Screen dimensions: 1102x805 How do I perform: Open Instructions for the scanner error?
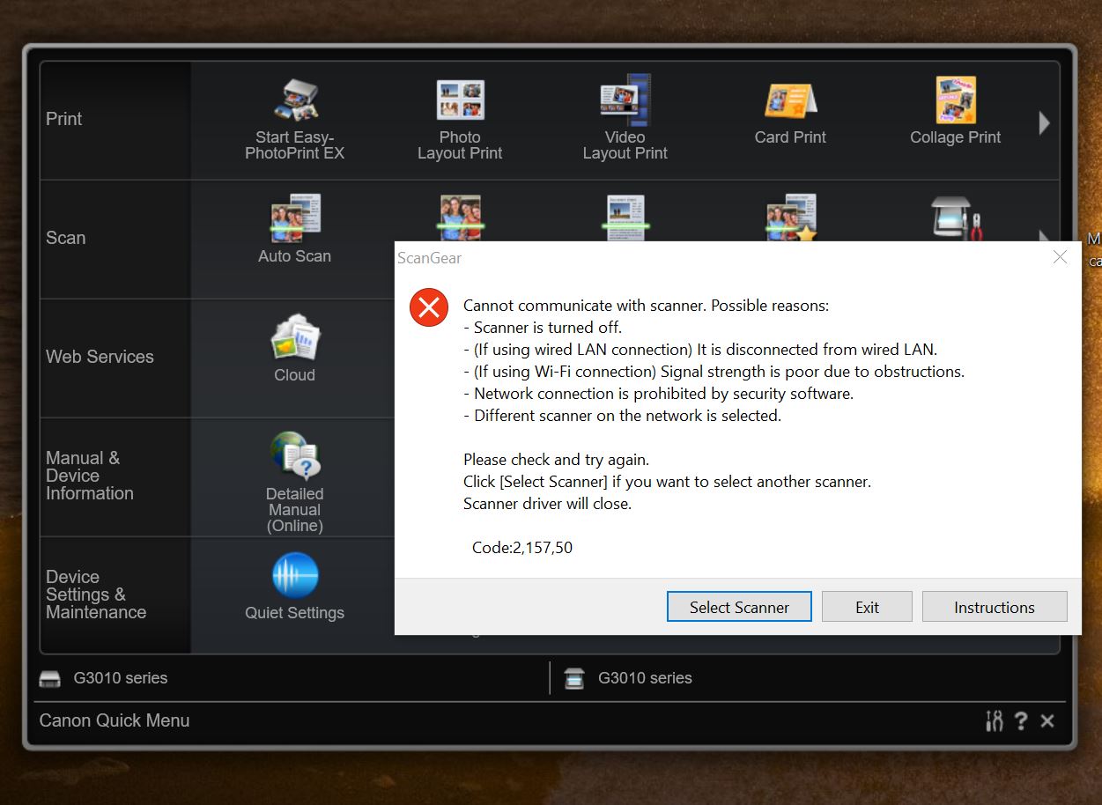994,607
